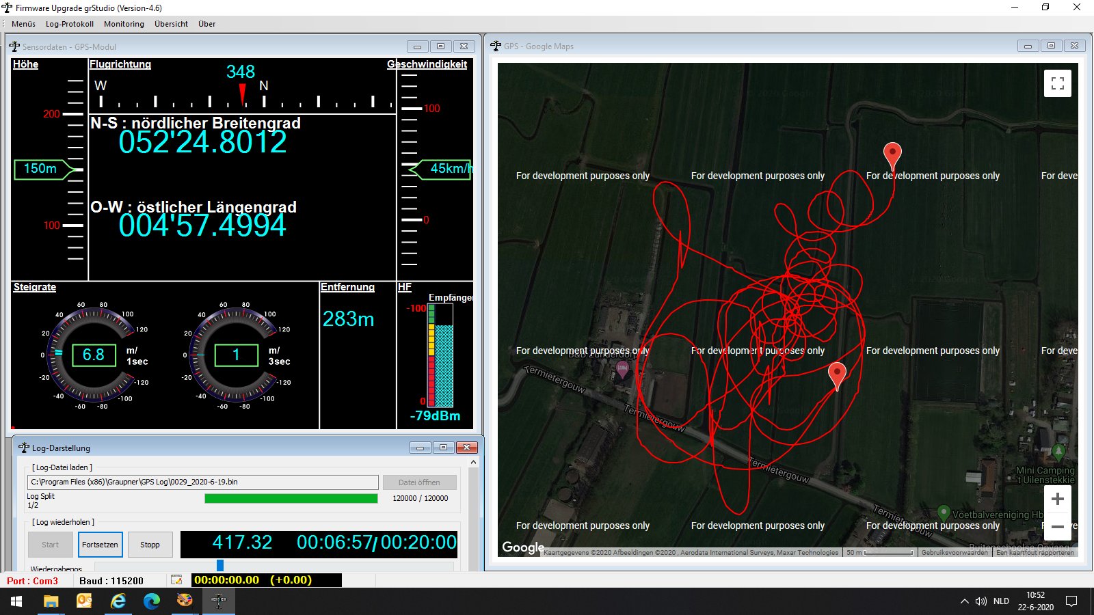Viewport: 1094px width, 615px height.
Task: Click the HF receiver signal strength bar
Action: point(440,356)
